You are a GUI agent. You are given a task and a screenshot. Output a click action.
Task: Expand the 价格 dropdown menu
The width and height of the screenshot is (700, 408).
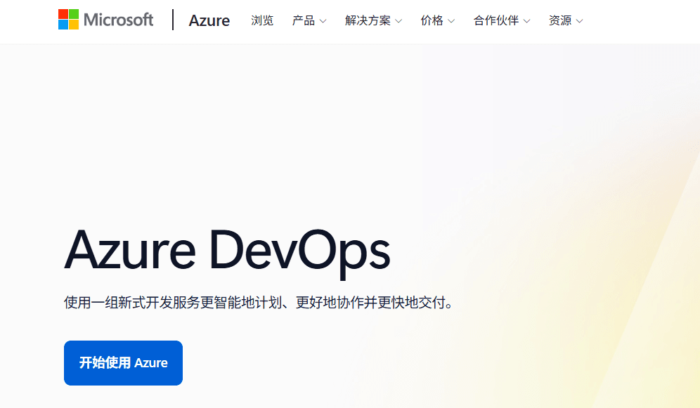pyautogui.click(x=437, y=20)
